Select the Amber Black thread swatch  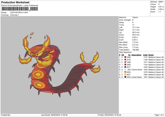pos(125,77)
